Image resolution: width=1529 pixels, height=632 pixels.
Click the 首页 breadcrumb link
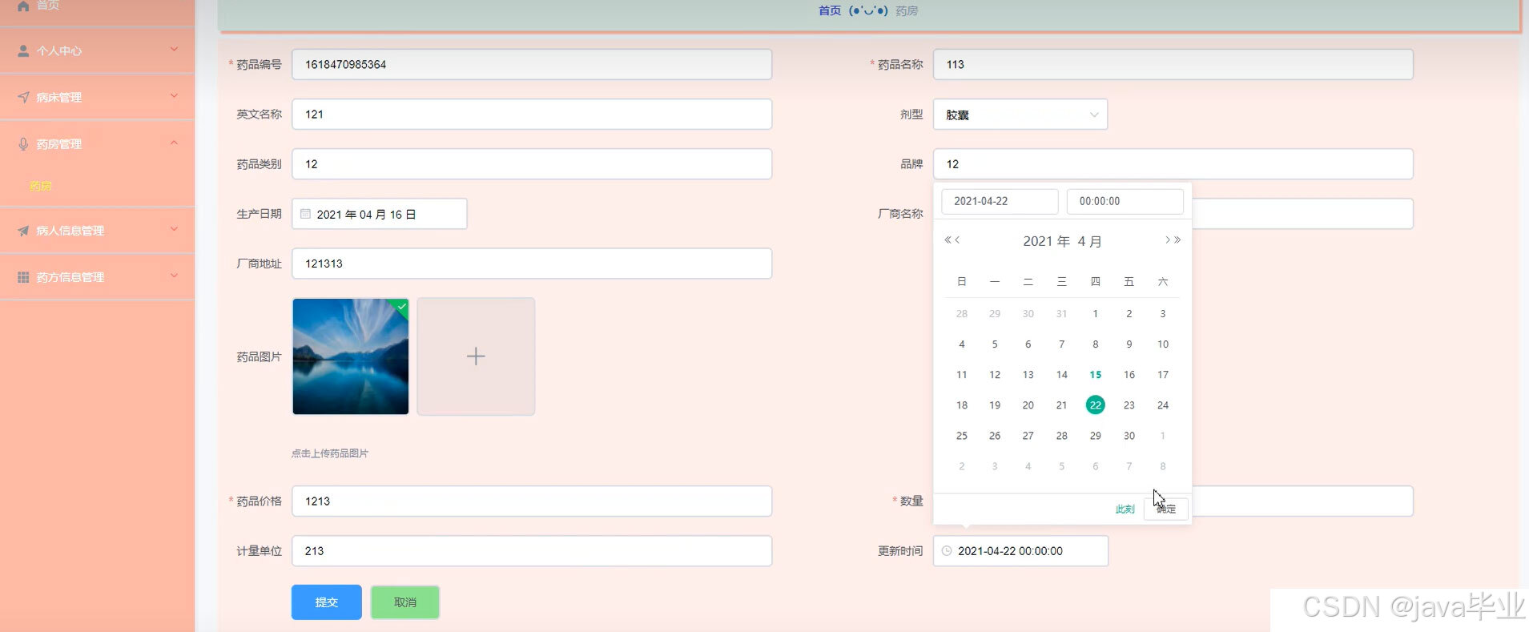(x=830, y=10)
